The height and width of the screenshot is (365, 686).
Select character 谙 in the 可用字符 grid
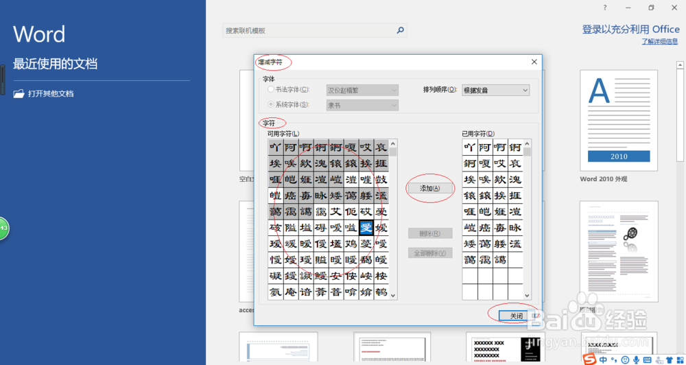pyautogui.click(x=305, y=292)
